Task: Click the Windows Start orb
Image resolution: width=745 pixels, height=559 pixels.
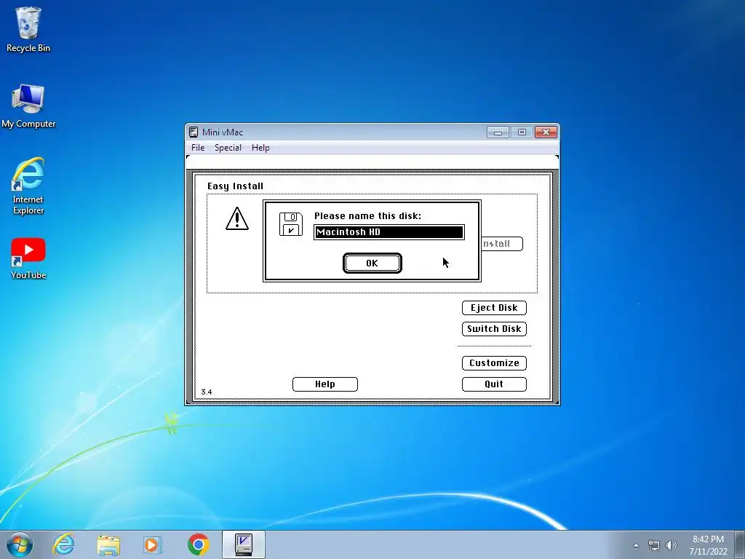Action: pyautogui.click(x=20, y=544)
